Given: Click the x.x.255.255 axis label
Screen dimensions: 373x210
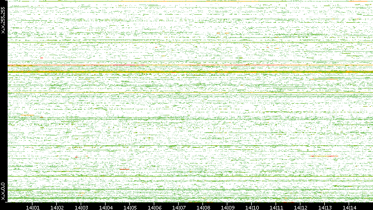Looking at the screenshot, I should click(x=3, y=20).
